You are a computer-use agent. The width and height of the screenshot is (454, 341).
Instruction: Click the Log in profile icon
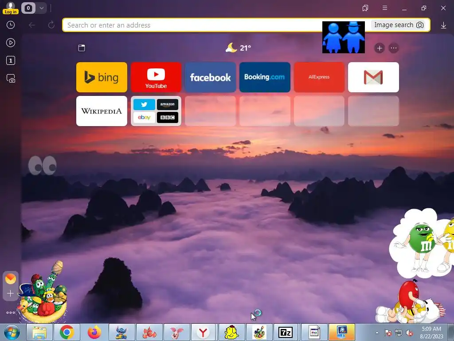11,8
